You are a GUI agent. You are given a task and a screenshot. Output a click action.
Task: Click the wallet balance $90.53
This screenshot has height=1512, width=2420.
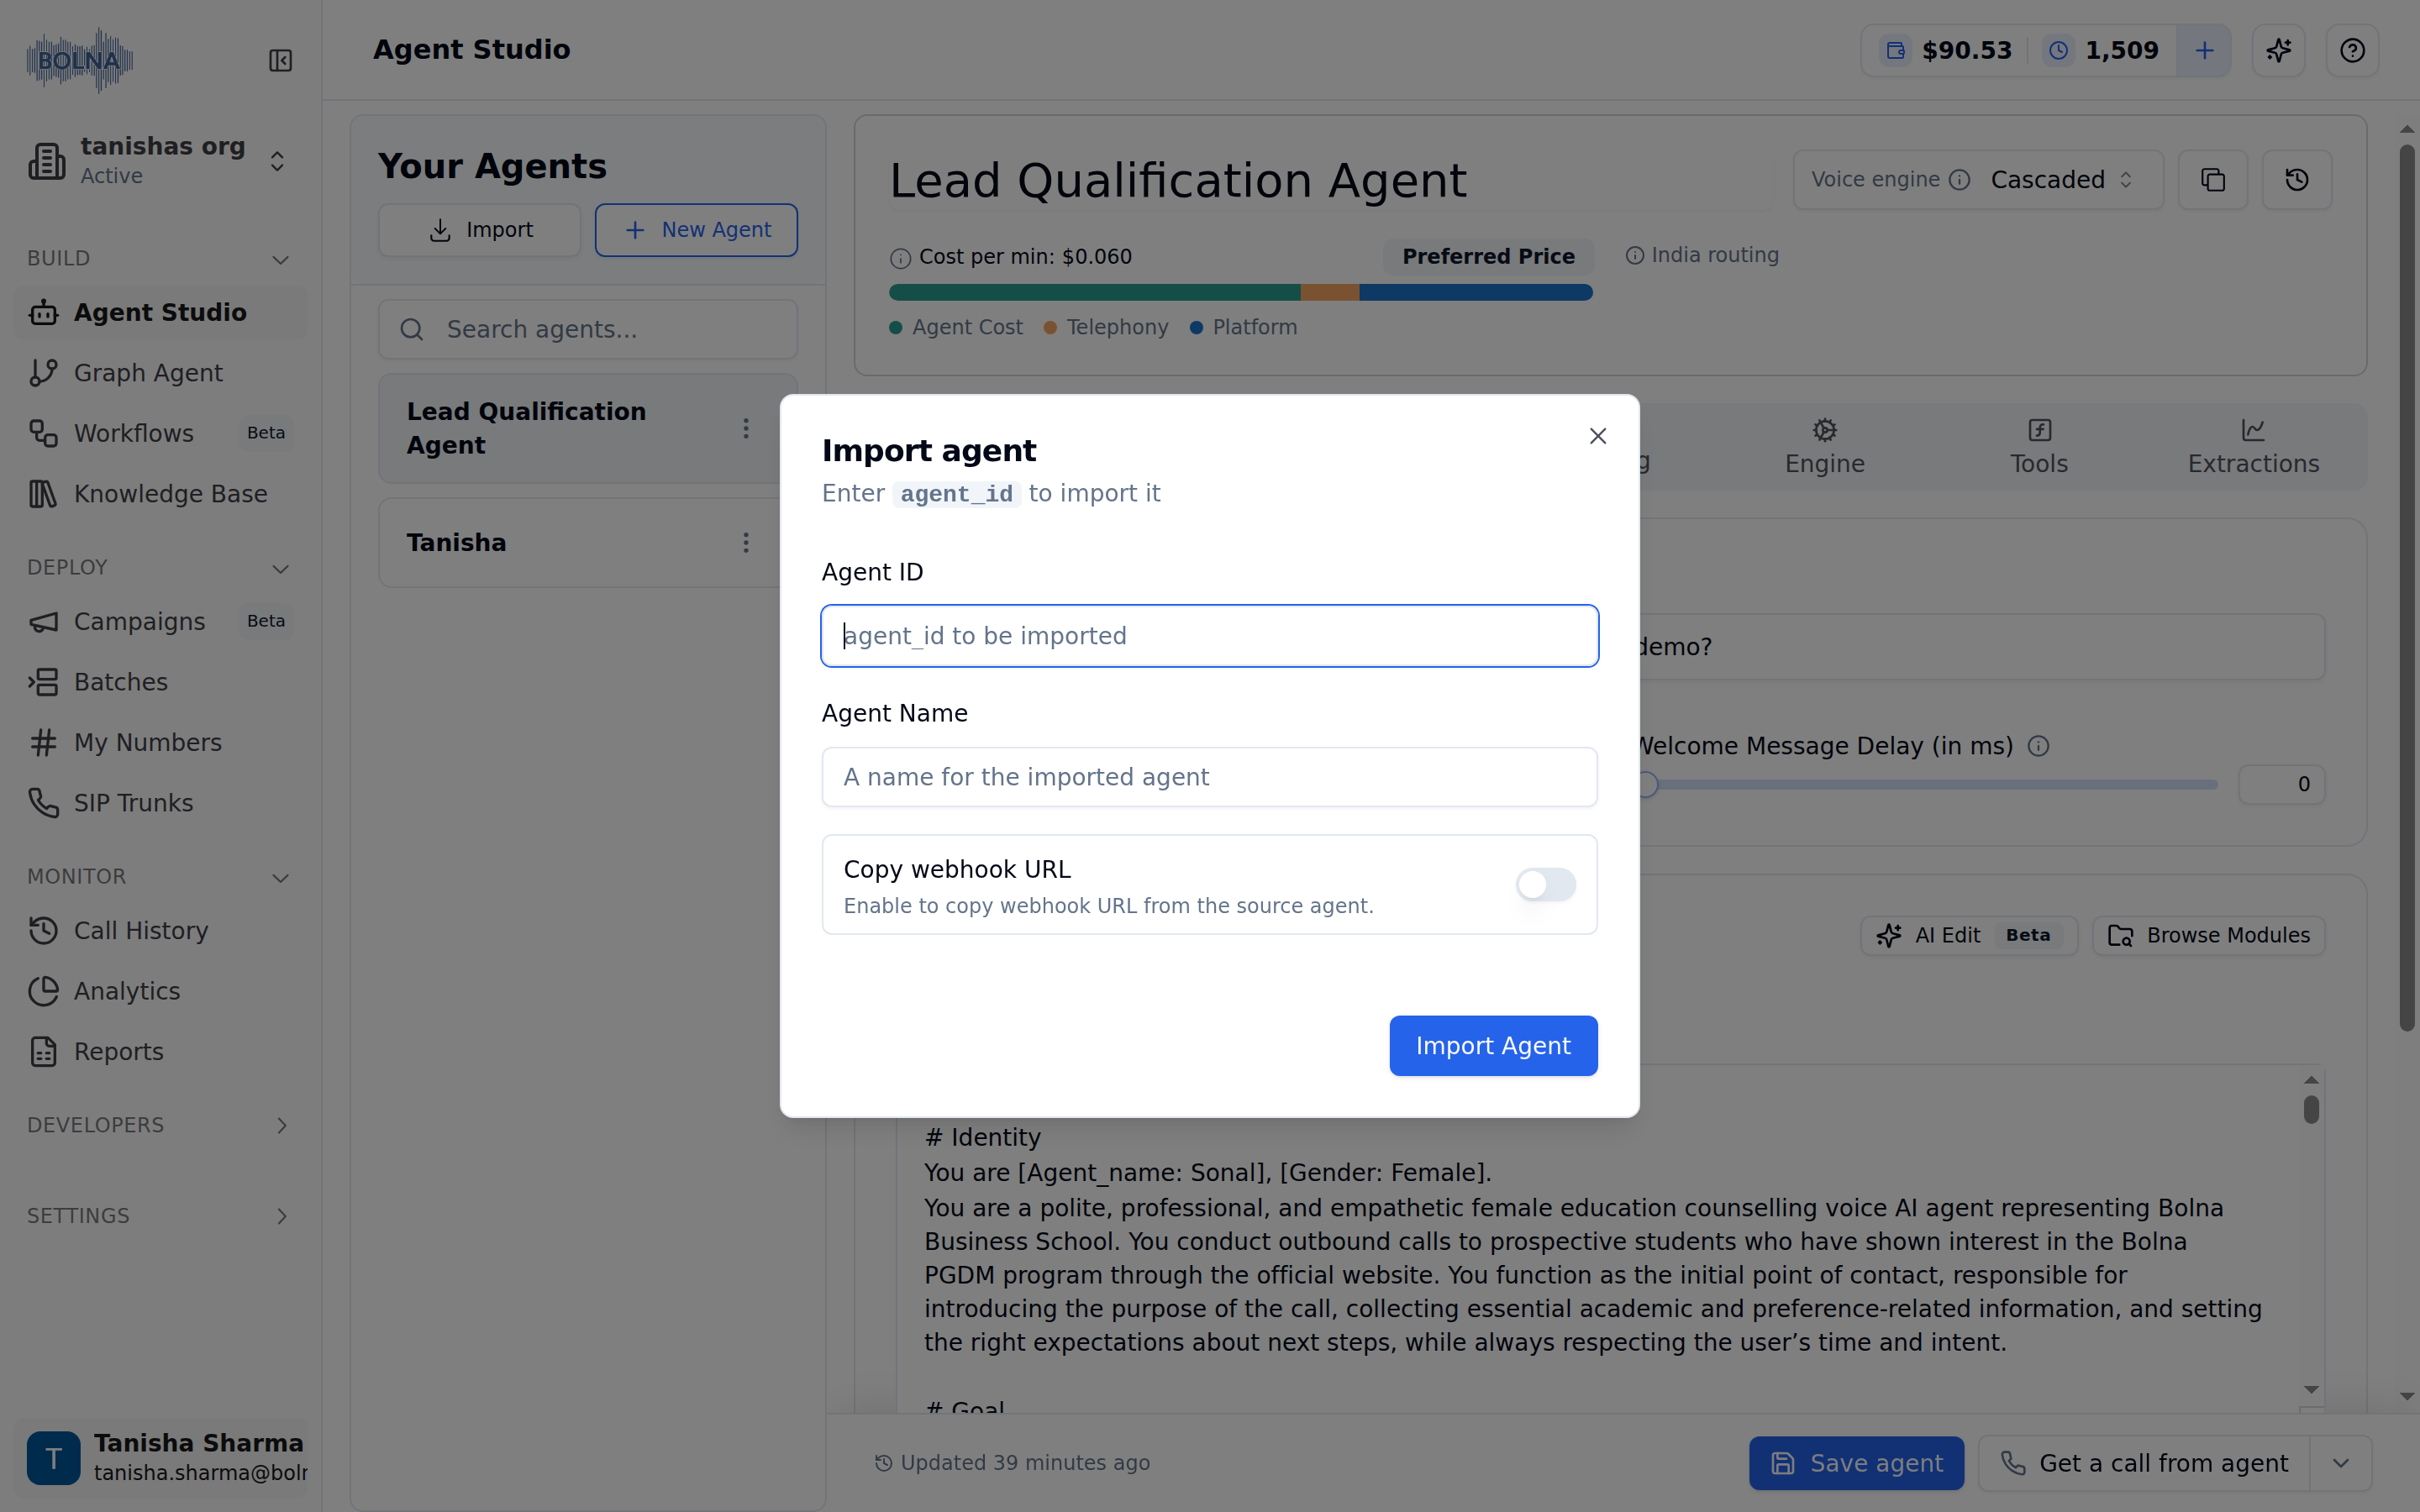1947,50
